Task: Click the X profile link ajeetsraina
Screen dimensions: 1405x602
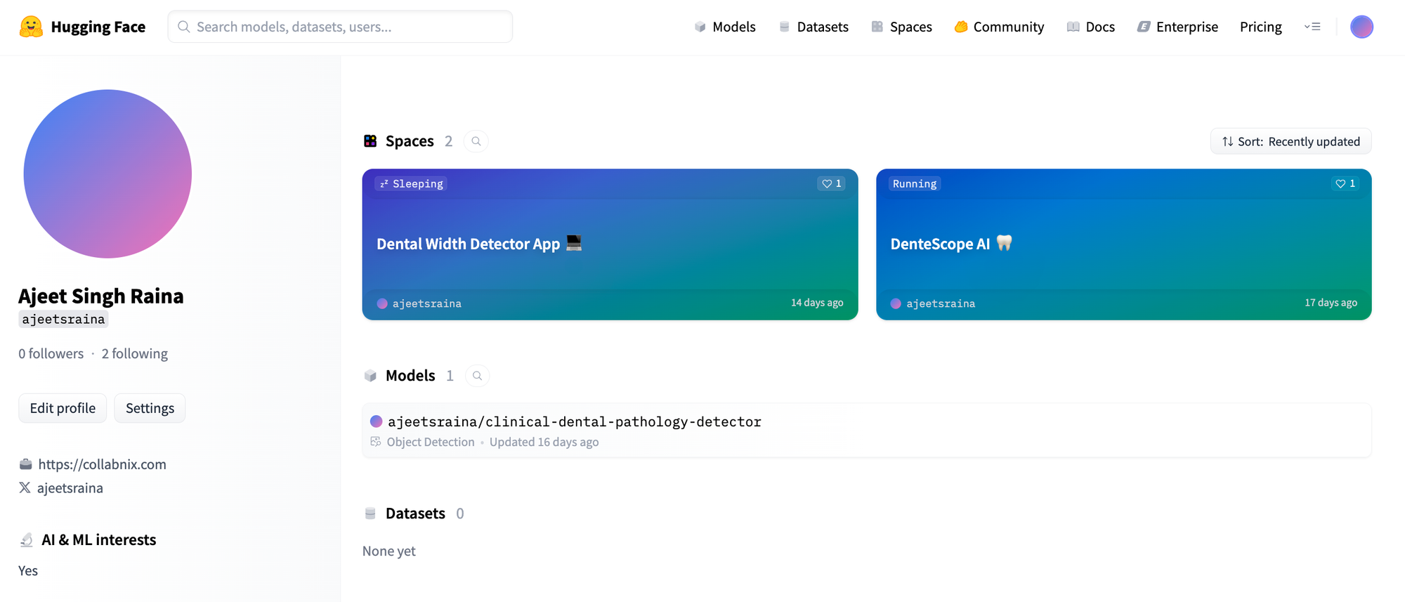Action: point(70,488)
